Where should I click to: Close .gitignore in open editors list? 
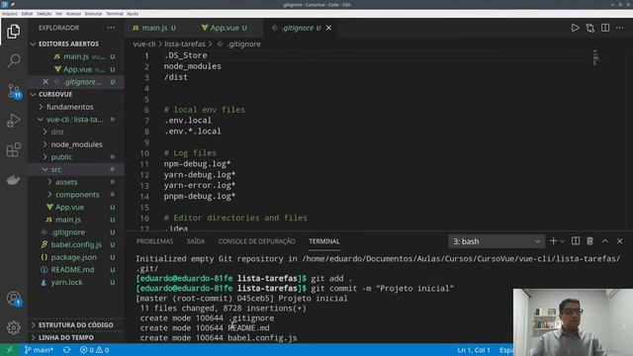(45, 81)
